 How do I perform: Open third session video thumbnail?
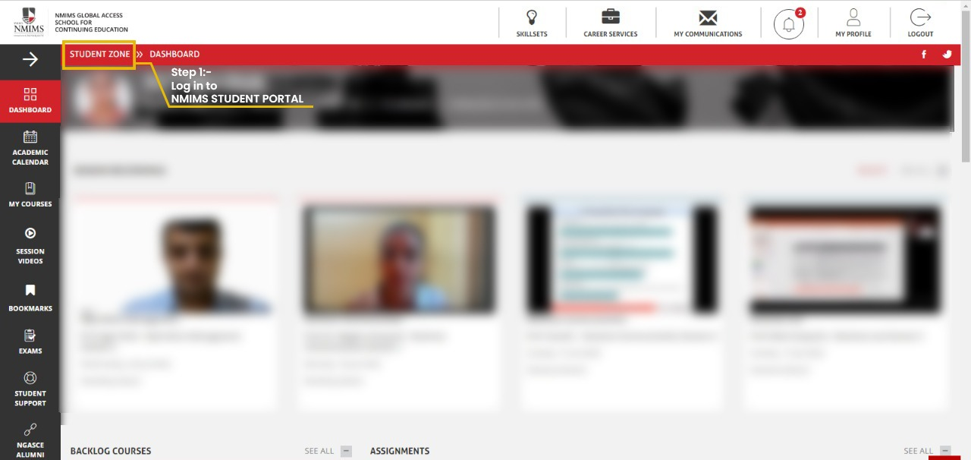pyautogui.click(x=621, y=260)
